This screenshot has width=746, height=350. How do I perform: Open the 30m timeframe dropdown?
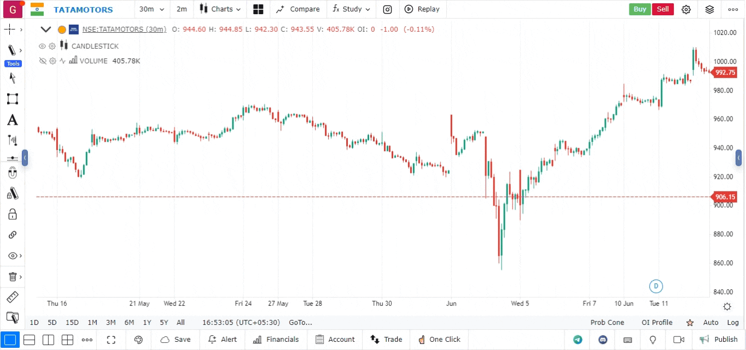pyautogui.click(x=151, y=9)
